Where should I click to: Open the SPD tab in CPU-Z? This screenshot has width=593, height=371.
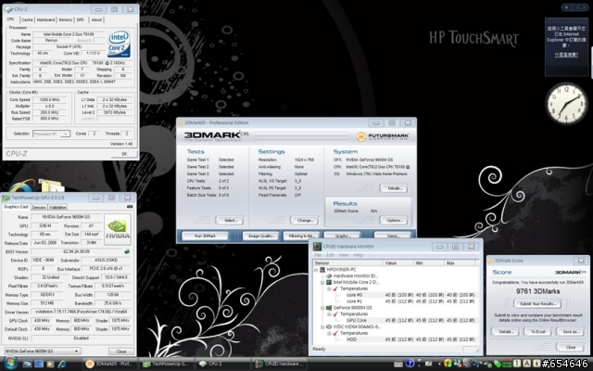pyautogui.click(x=81, y=19)
